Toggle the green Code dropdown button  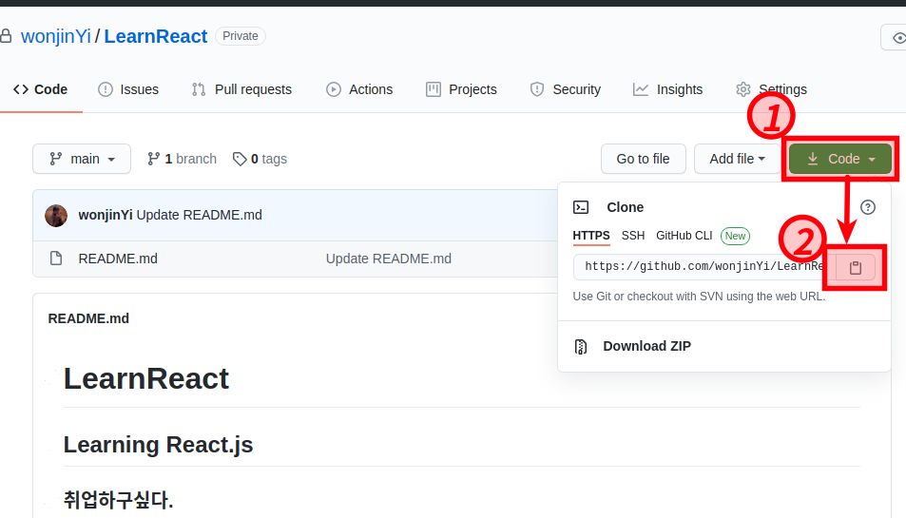(840, 159)
